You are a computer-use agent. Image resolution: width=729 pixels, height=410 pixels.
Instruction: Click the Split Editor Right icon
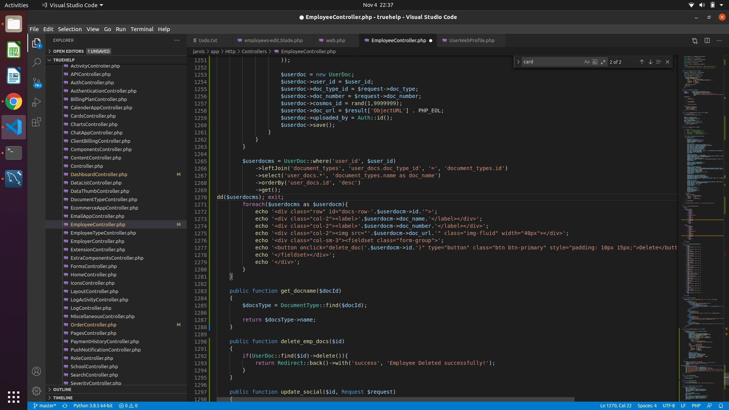click(707, 41)
